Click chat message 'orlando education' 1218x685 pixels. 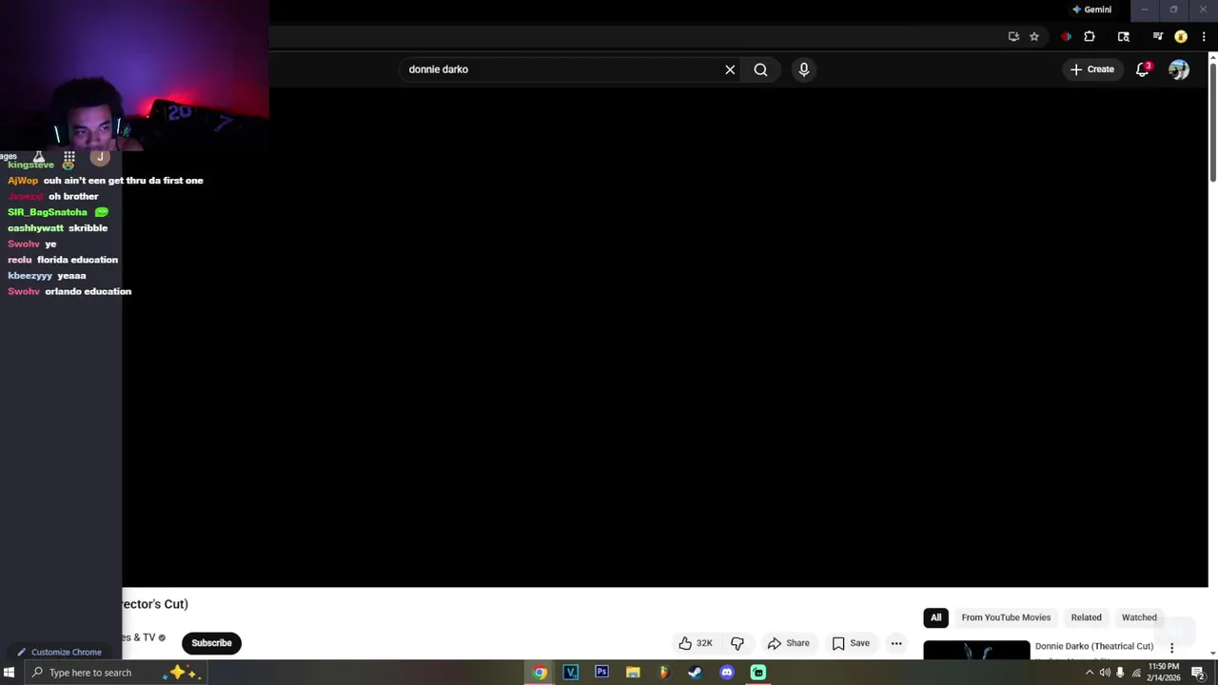click(88, 291)
